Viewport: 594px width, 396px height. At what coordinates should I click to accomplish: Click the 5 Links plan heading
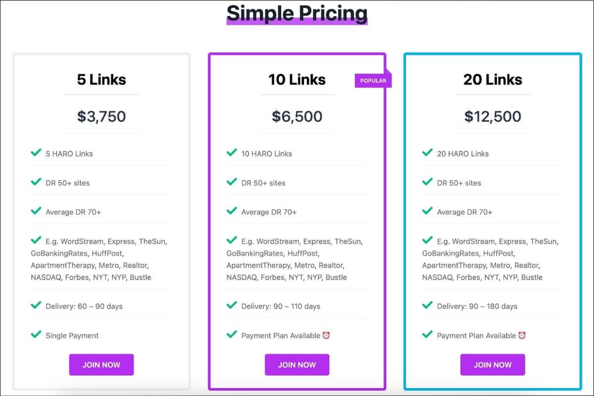point(101,79)
